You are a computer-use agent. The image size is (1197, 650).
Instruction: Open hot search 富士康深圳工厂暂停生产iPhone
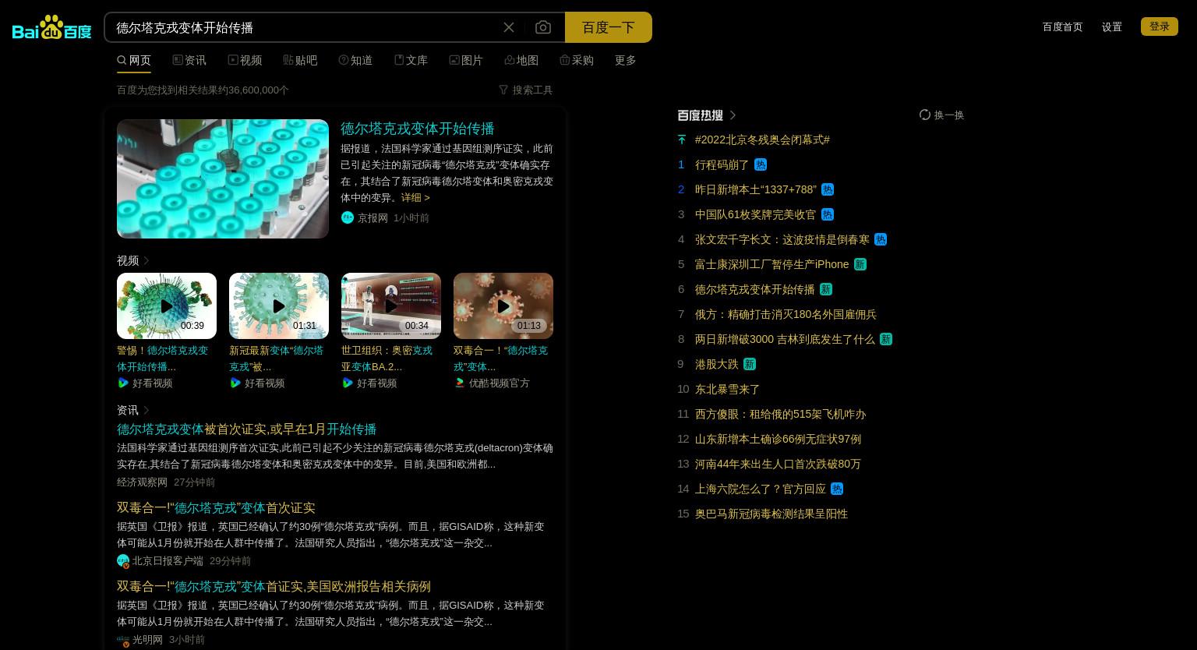pyautogui.click(x=772, y=264)
